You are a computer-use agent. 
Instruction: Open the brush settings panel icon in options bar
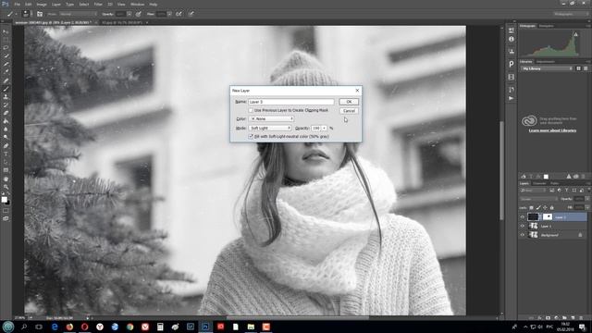pos(40,14)
